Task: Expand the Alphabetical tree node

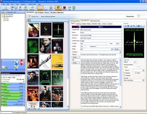Action: [2, 16]
